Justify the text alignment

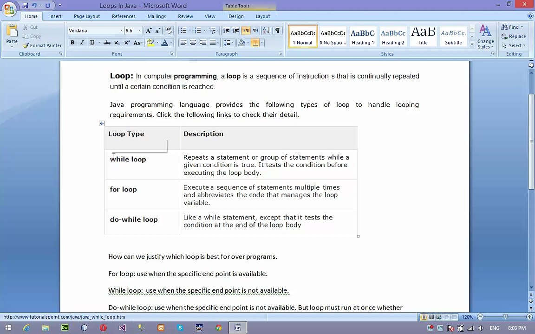coord(213,43)
